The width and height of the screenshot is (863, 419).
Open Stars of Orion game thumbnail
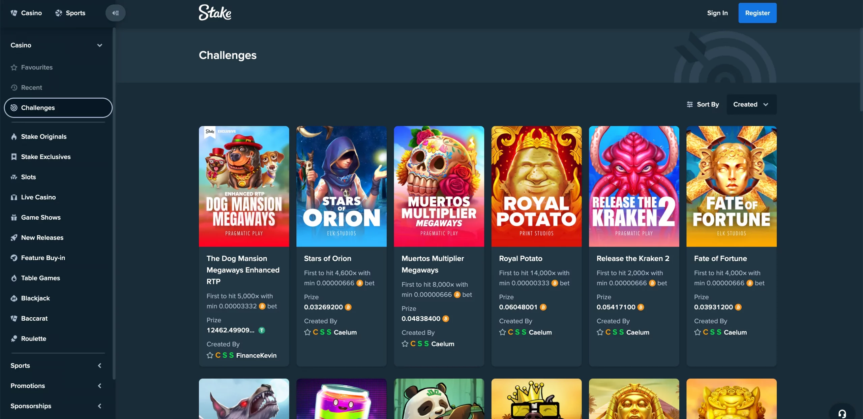pyautogui.click(x=341, y=186)
